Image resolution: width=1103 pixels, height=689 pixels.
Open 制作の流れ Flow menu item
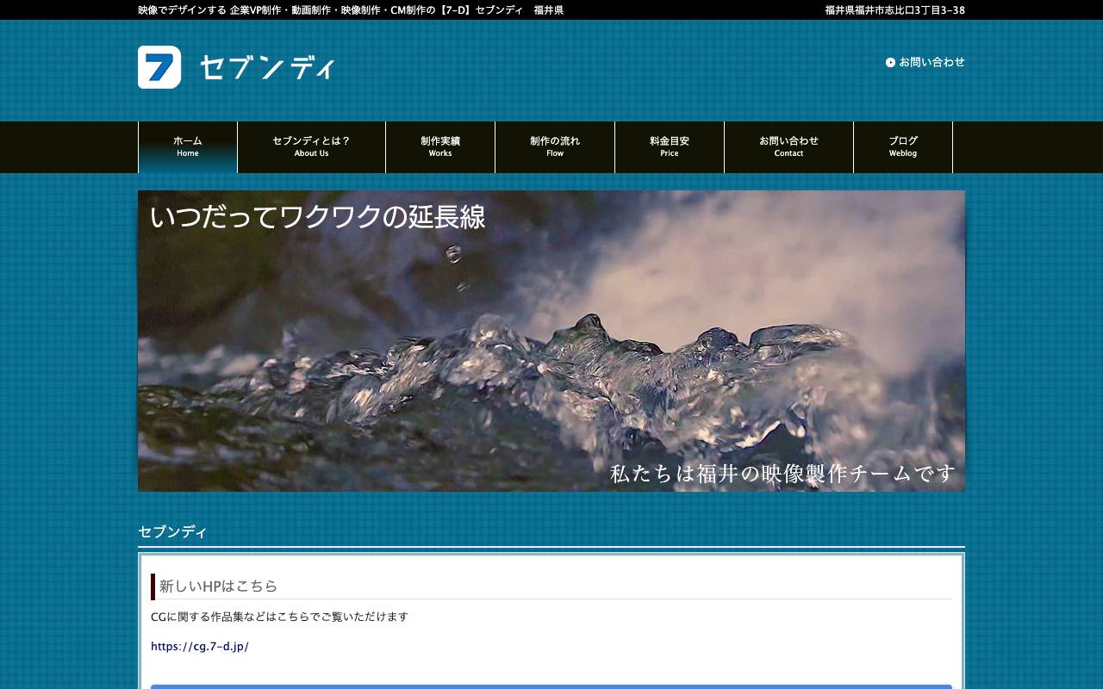555,147
